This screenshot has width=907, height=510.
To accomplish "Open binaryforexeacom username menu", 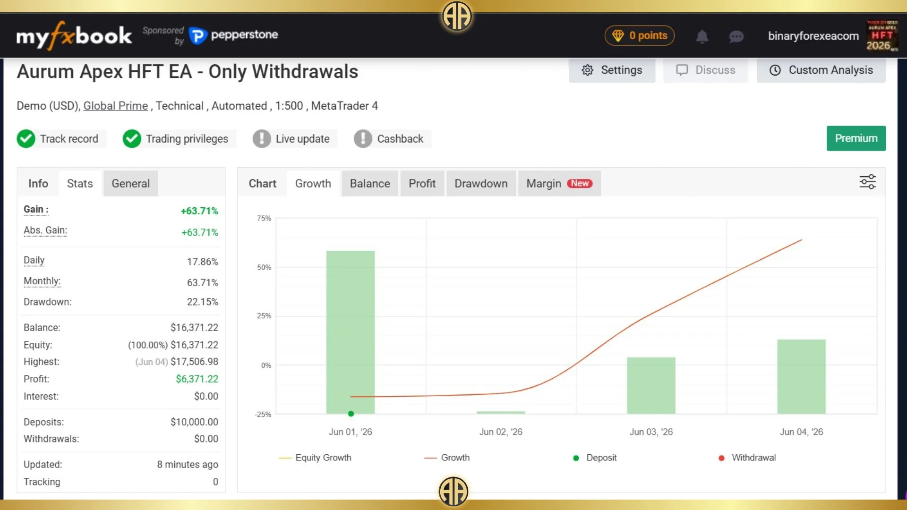I will [813, 36].
